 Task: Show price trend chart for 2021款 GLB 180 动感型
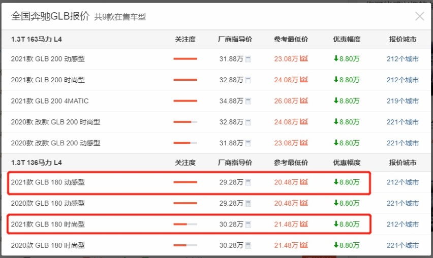tap(304, 182)
